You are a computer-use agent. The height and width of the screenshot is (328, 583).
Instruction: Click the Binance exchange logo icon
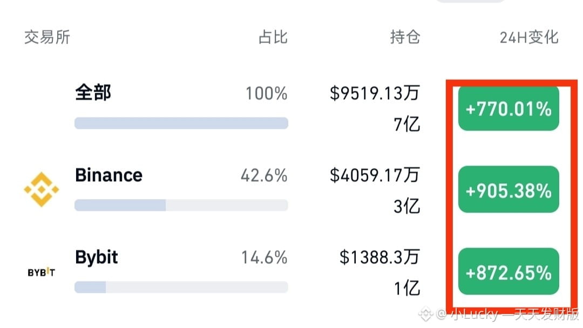[x=41, y=189]
